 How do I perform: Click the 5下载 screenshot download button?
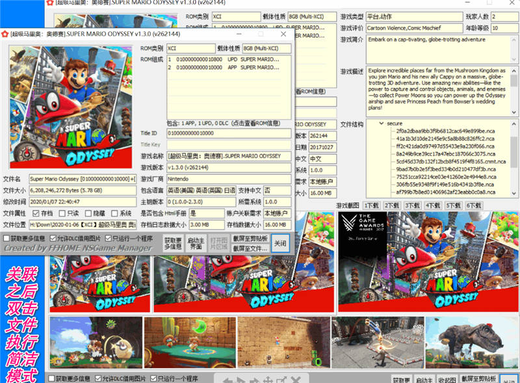point(453,205)
